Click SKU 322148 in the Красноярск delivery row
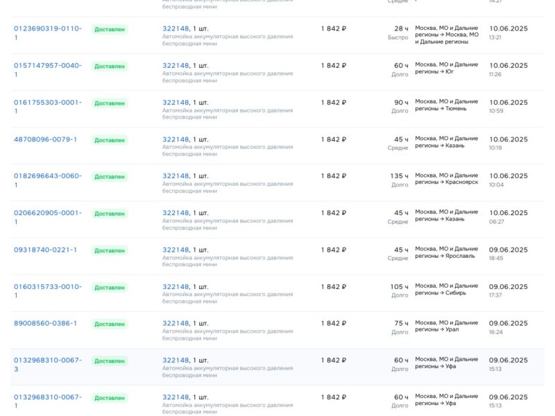 coord(176,176)
